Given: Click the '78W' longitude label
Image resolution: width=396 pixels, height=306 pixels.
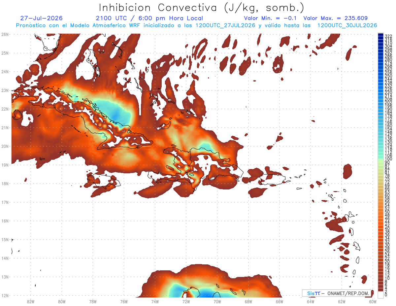Looking at the screenshot, I should (x=93, y=301).
